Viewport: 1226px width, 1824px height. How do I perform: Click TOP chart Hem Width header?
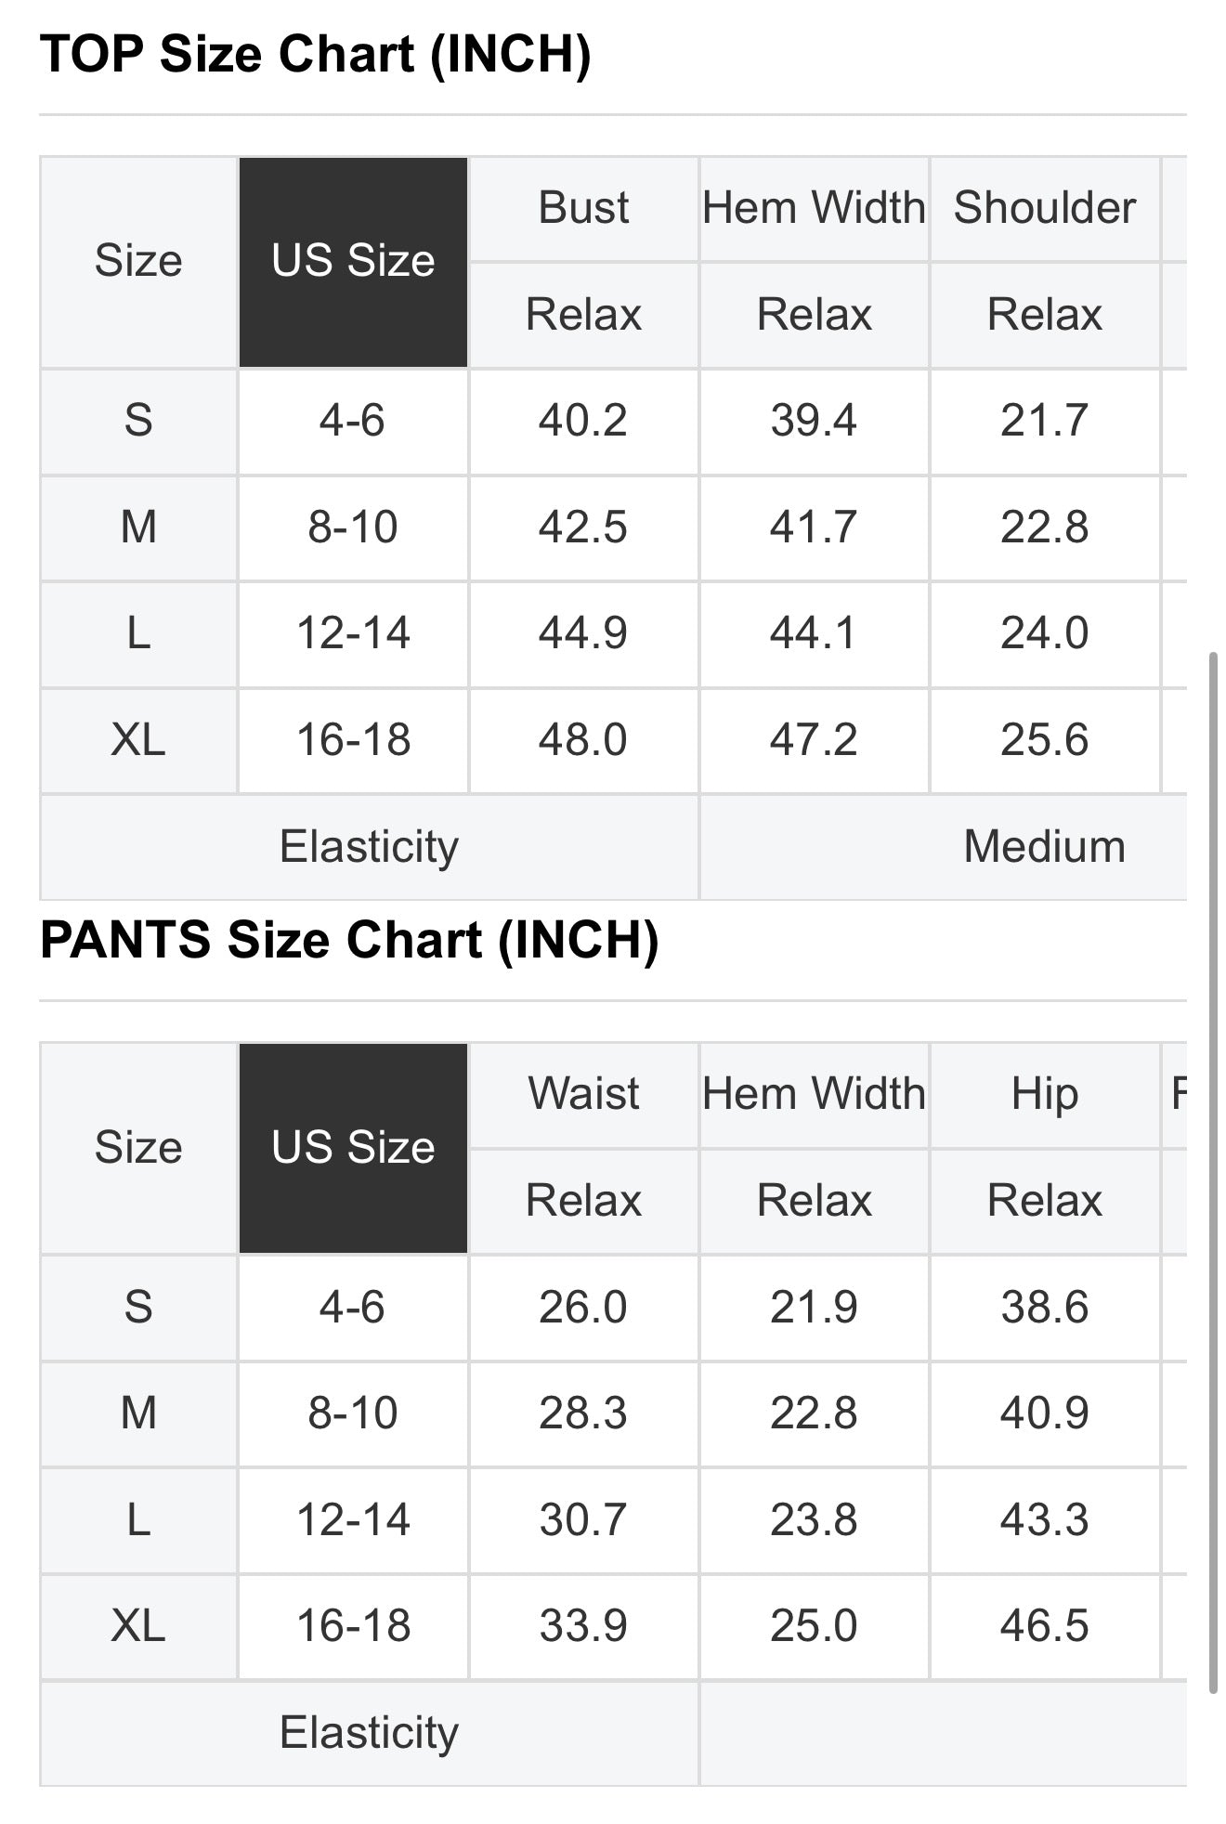pyautogui.click(x=814, y=208)
